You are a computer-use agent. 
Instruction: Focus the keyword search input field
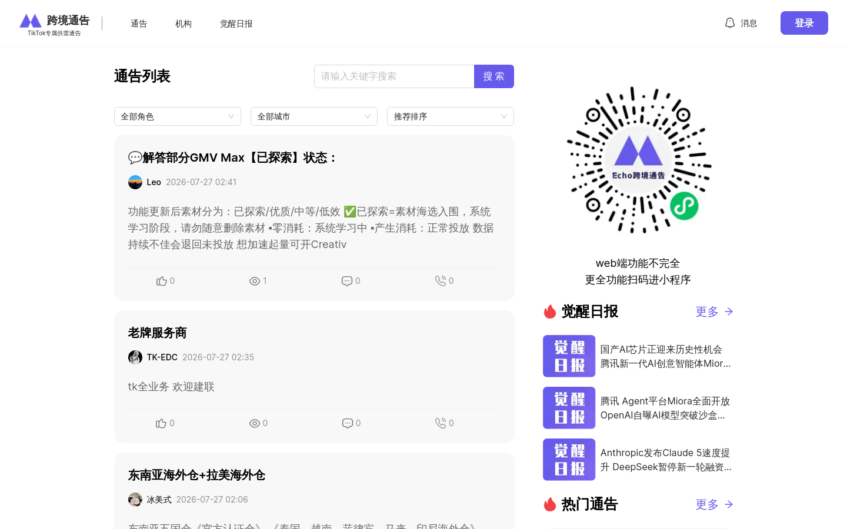[394, 76]
